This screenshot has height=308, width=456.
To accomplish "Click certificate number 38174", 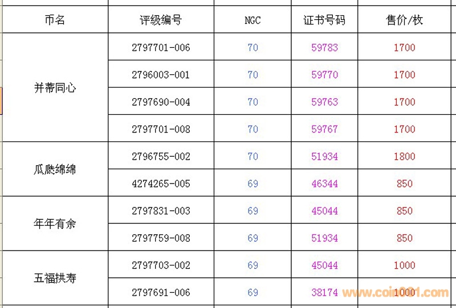I will [x=324, y=293].
